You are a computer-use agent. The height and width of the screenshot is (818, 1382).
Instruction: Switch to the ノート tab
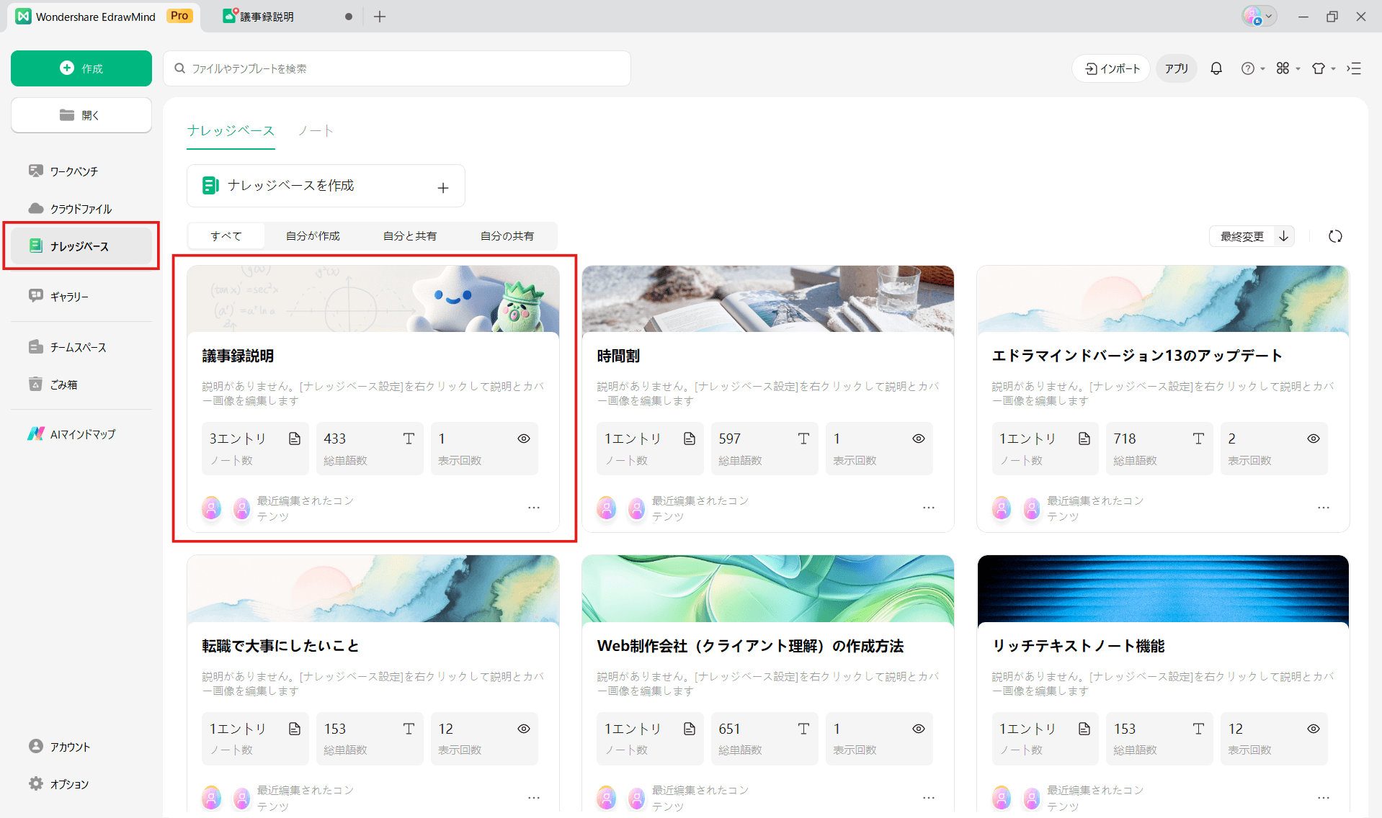(315, 130)
